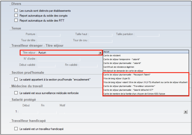Click the Salarié protégé Début date field
The height and width of the screenshot is (135, 192).
pos(30,112)
